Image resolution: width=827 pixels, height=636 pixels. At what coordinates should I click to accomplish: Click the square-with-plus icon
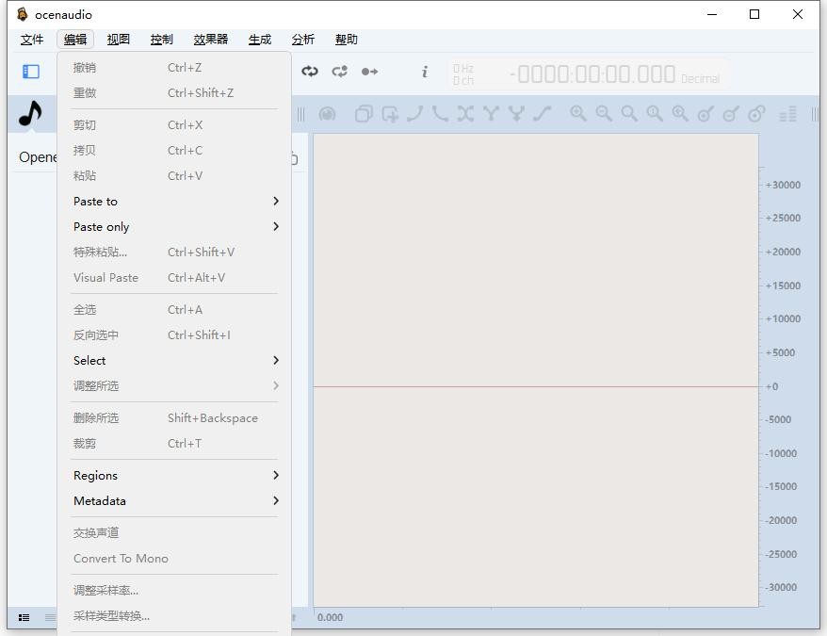click(x=390, y=113)
